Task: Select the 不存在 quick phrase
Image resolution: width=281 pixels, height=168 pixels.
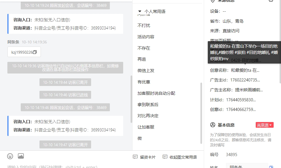Action: pos(144,48)
